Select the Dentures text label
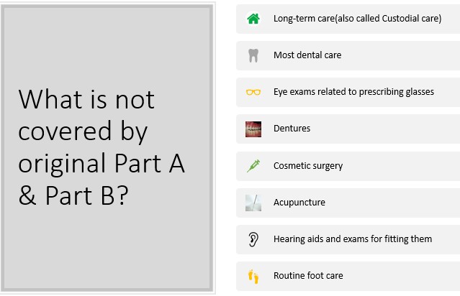The image size is (460, 296). pos(292,128)
